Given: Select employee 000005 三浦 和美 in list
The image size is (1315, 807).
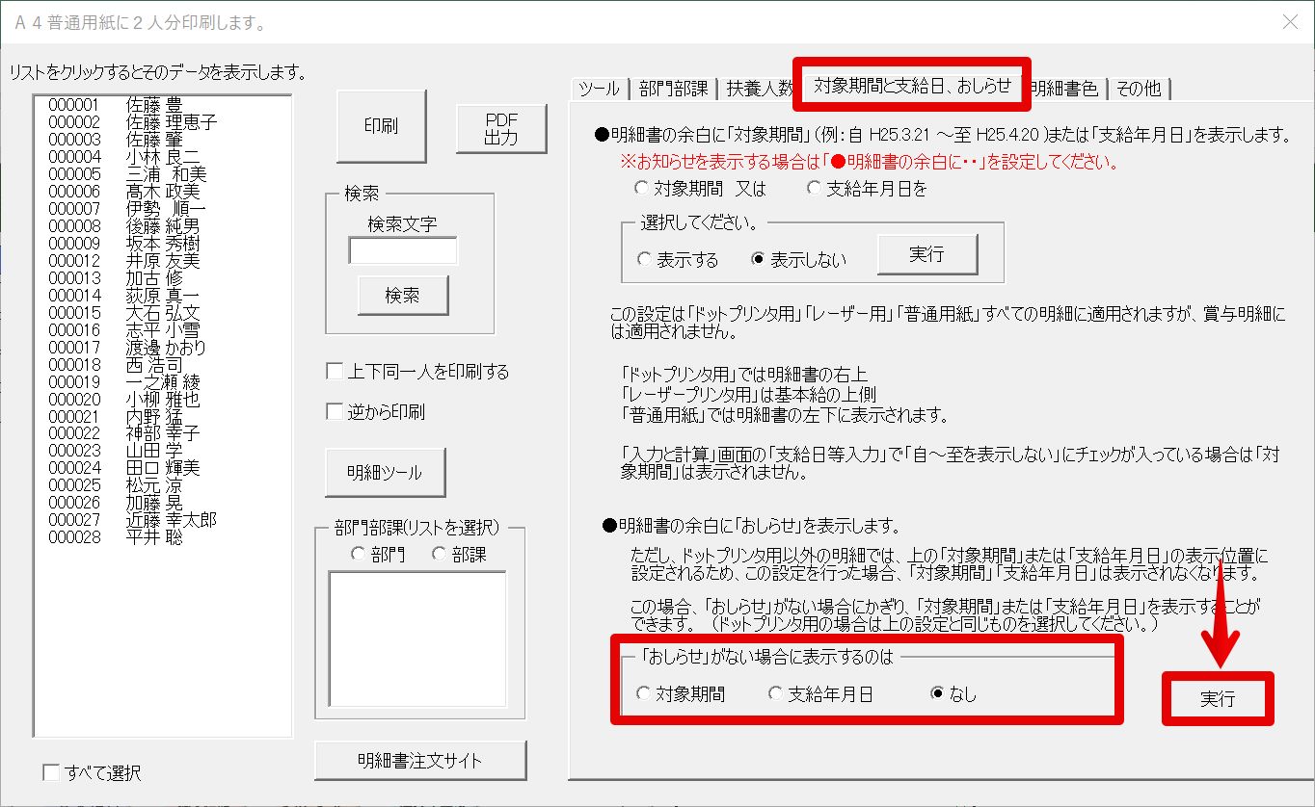Looking at the screenshot, I should (x=127, y=174).
